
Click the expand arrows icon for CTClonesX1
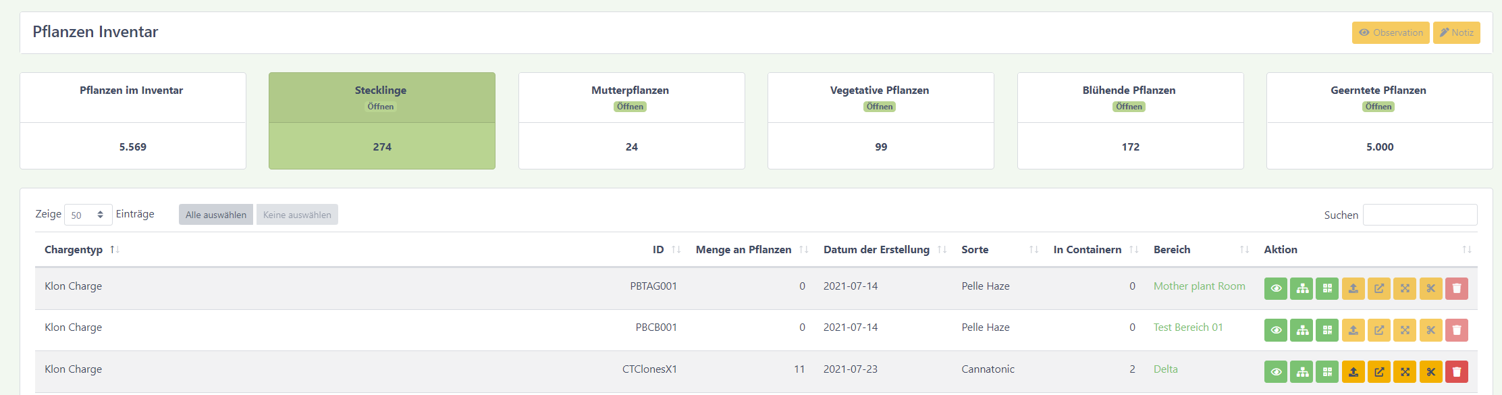[x=1405, y=372]
